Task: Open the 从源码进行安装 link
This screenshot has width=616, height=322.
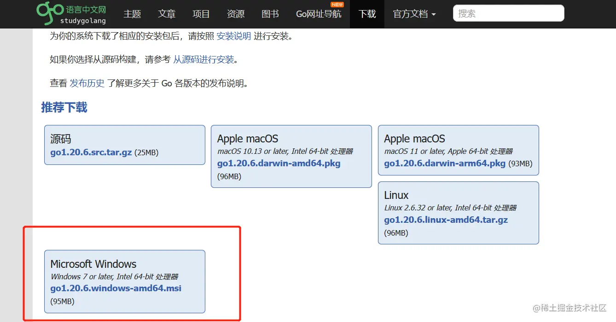Action: pyautogui.click(x=203, y=60)
